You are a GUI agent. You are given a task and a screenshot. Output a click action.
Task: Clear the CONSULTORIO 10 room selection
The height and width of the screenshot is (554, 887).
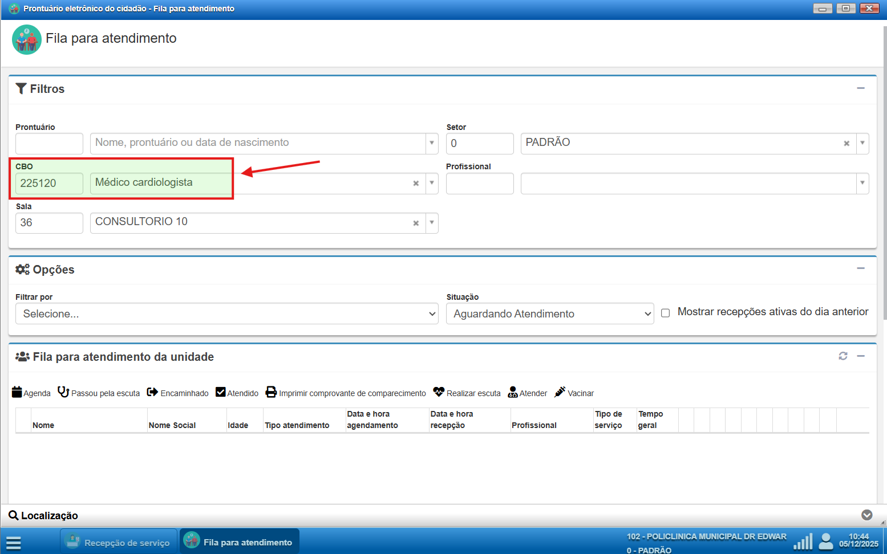tap(416, 223)
